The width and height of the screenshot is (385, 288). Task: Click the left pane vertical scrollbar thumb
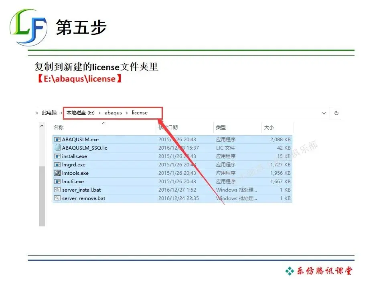coord(42,196)
